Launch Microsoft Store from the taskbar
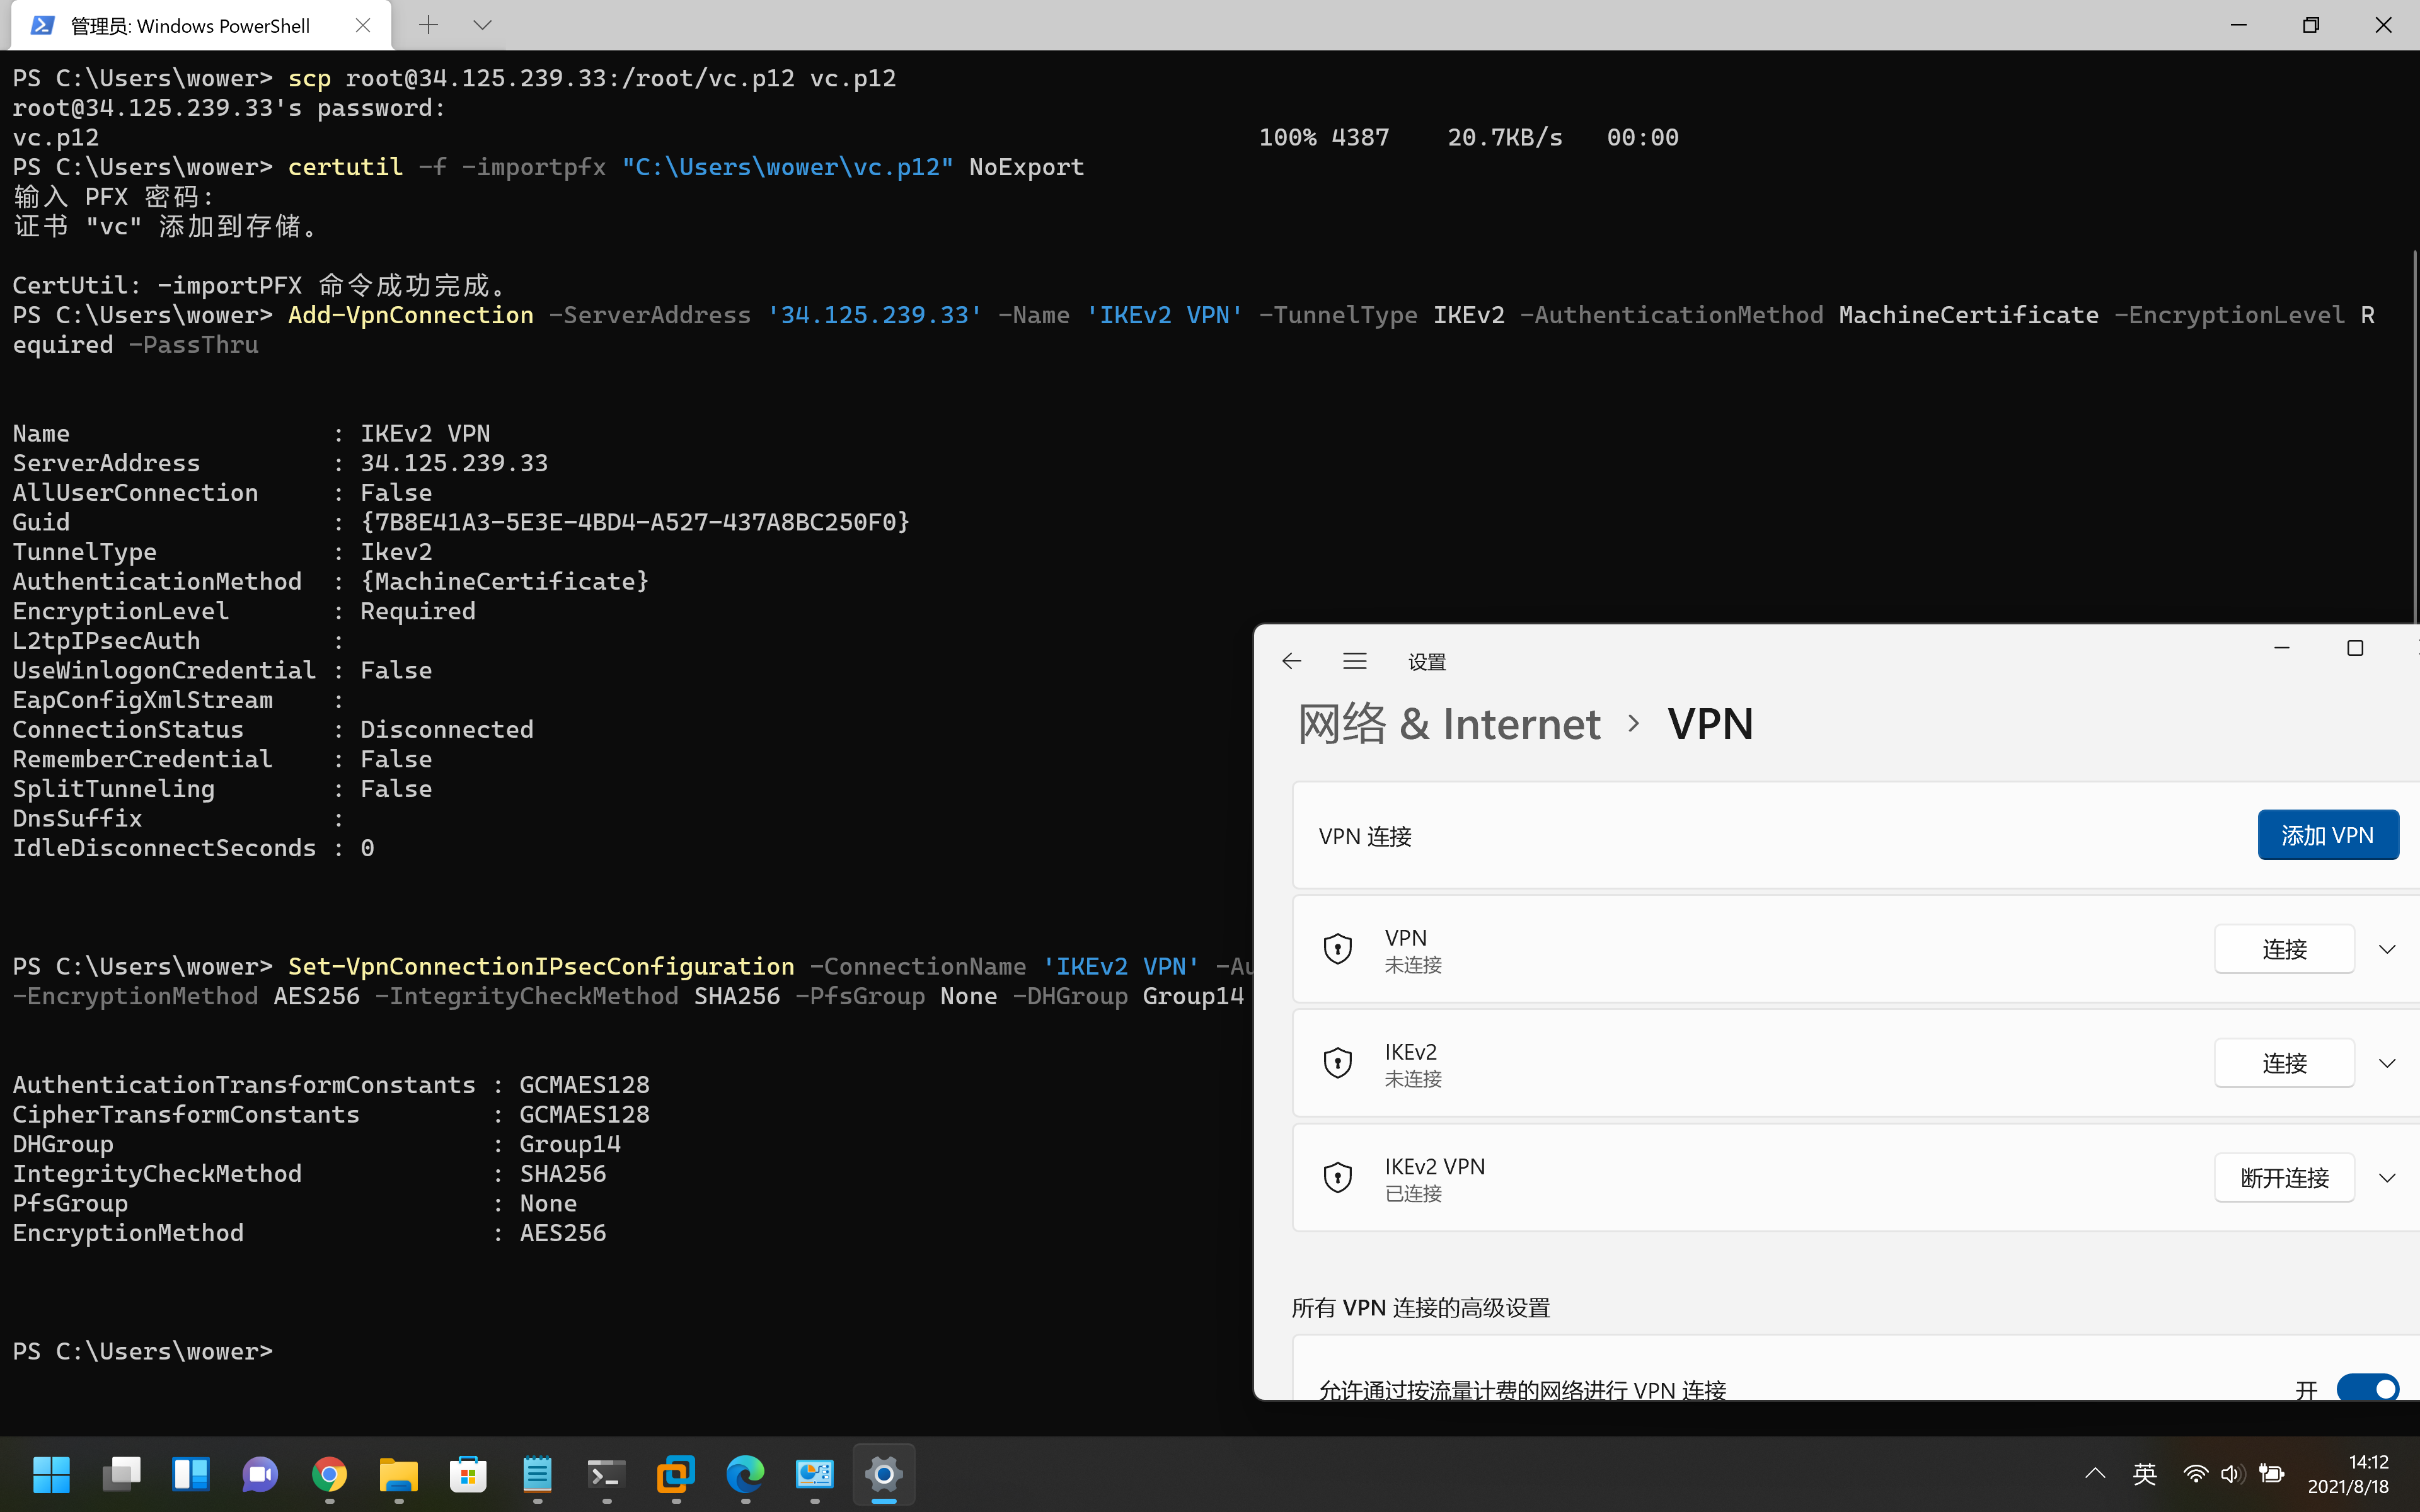Viewport: 2420px width, 1512px height. [467, 1476]
